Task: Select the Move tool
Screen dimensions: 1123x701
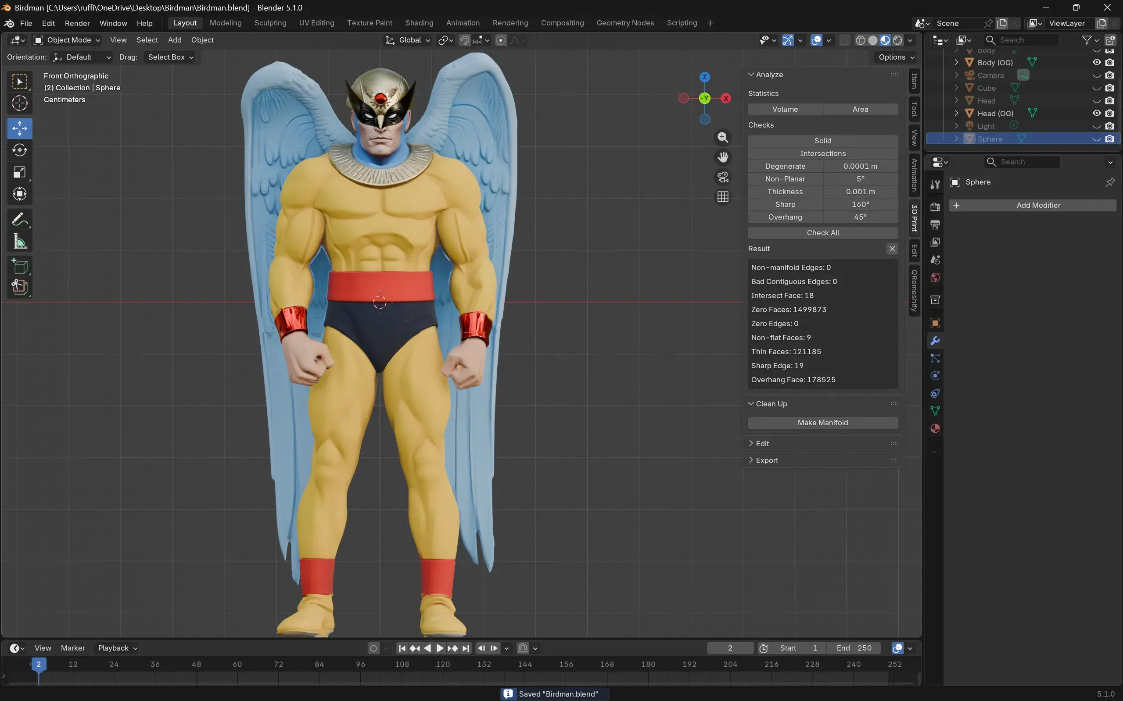Action: click(x=19, y=128)
